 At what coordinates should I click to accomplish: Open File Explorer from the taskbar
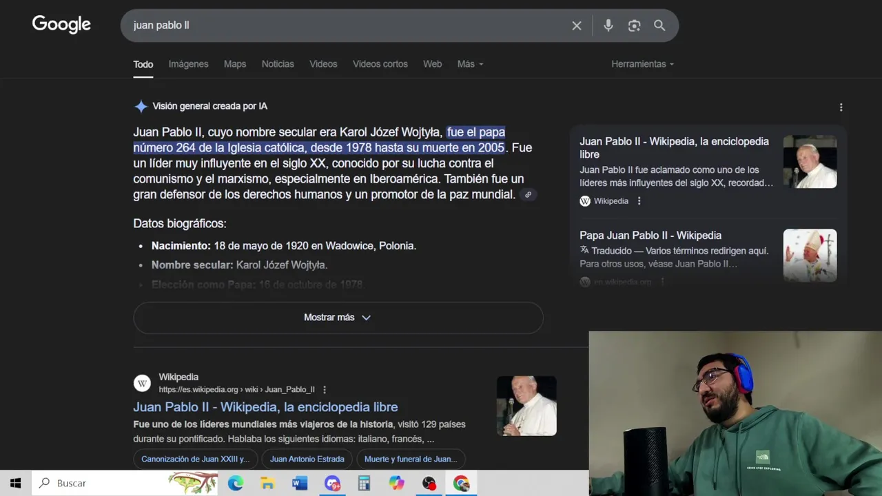tap(267, 484)
